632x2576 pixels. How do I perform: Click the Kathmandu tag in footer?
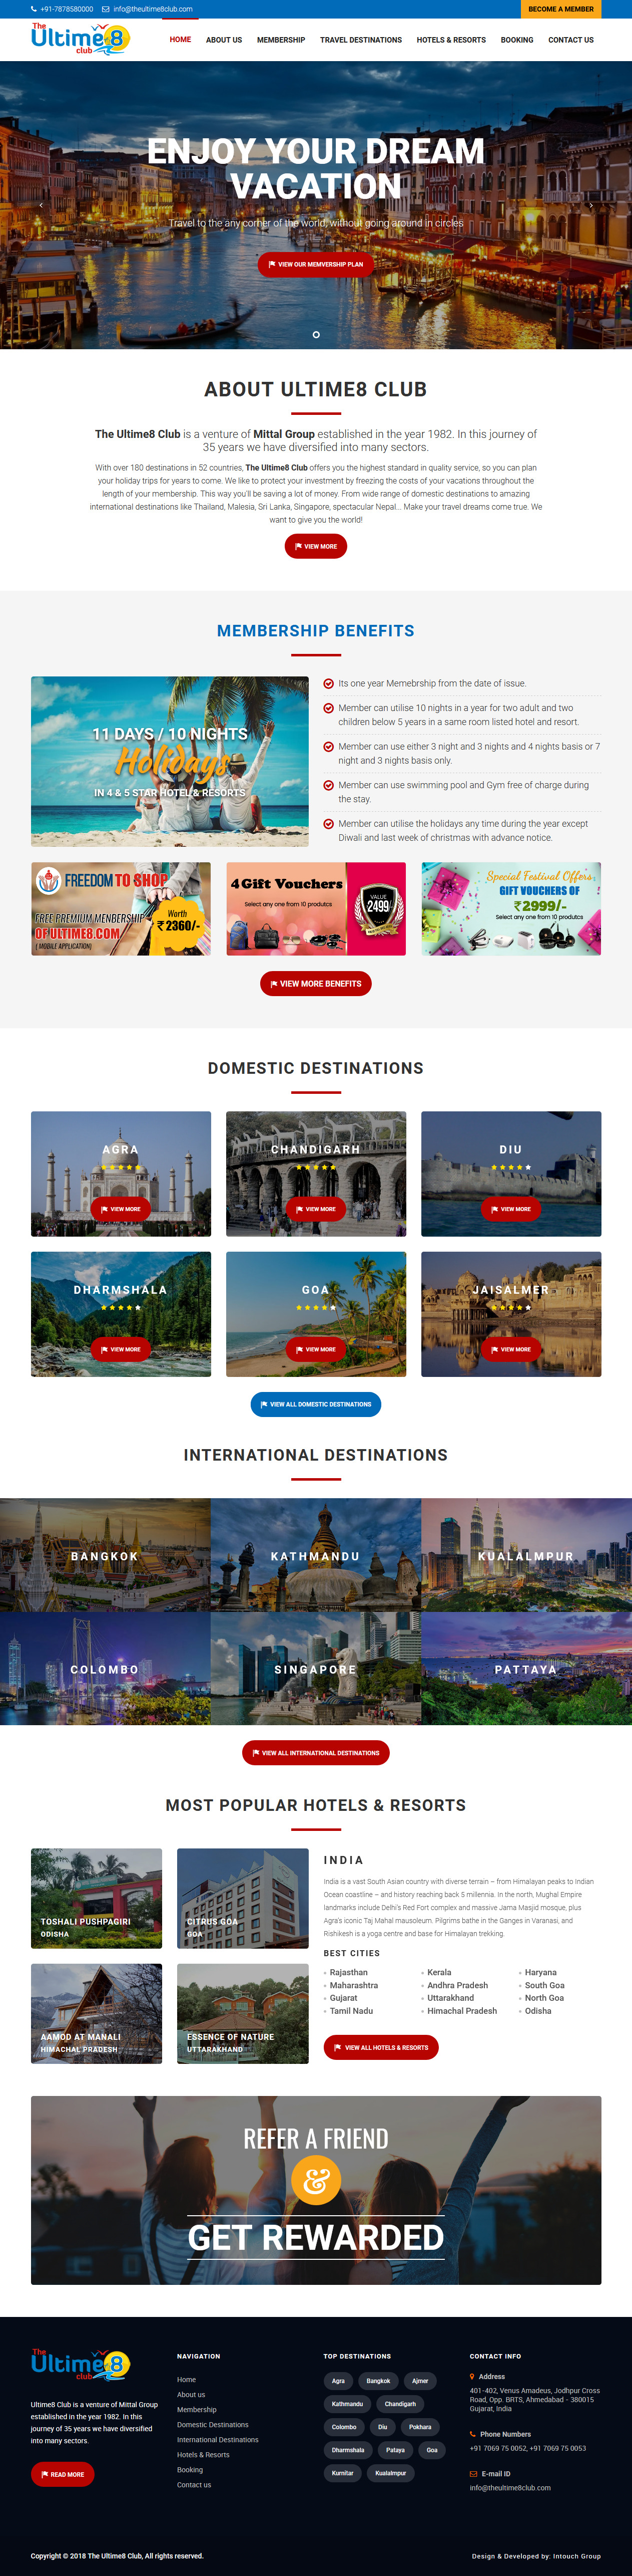click(347, 2404)
